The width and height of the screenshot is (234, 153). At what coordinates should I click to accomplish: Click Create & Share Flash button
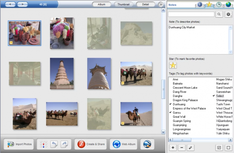pyautogui.click(x=90, y=144)
